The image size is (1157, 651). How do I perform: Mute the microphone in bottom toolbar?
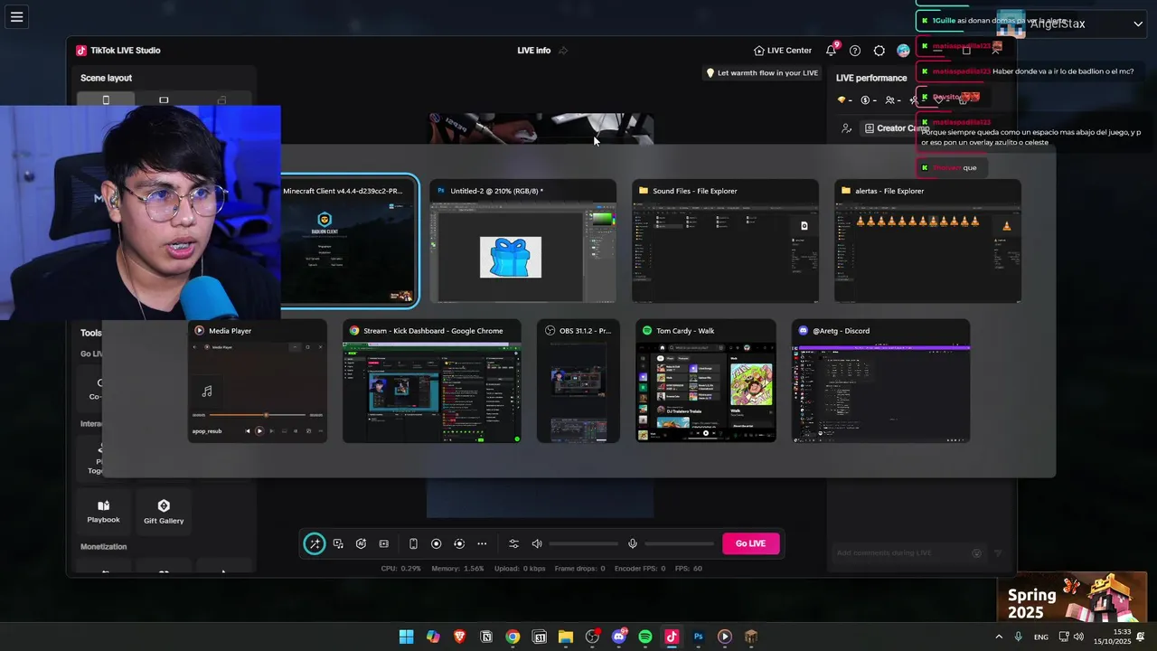tap(633, 543)
